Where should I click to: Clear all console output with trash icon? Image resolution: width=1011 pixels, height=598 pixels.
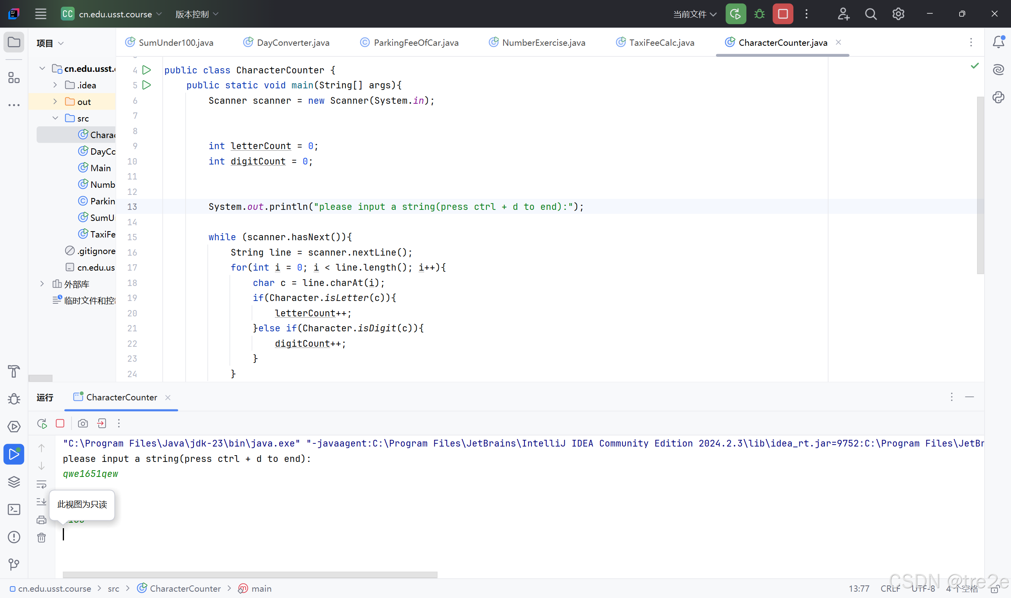click(41, 538)
